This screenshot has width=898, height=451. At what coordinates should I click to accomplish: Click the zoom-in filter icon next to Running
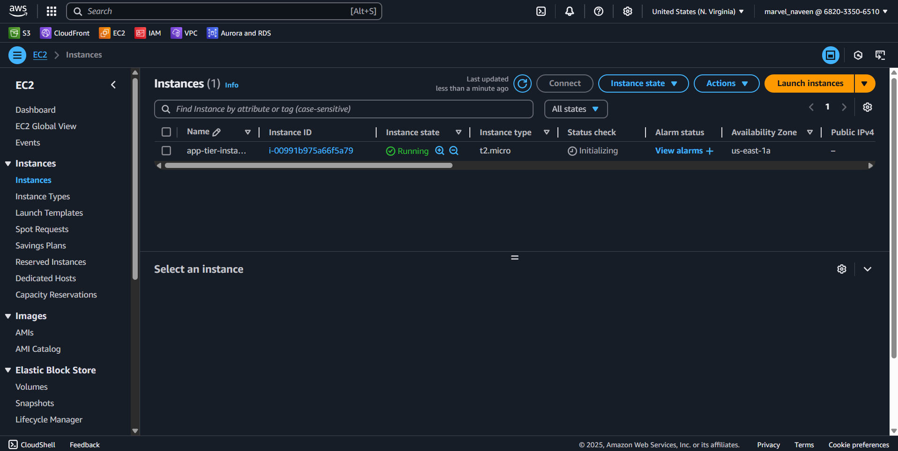coord(439,151)
